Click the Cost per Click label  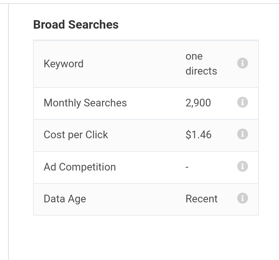tap(76, 135)
